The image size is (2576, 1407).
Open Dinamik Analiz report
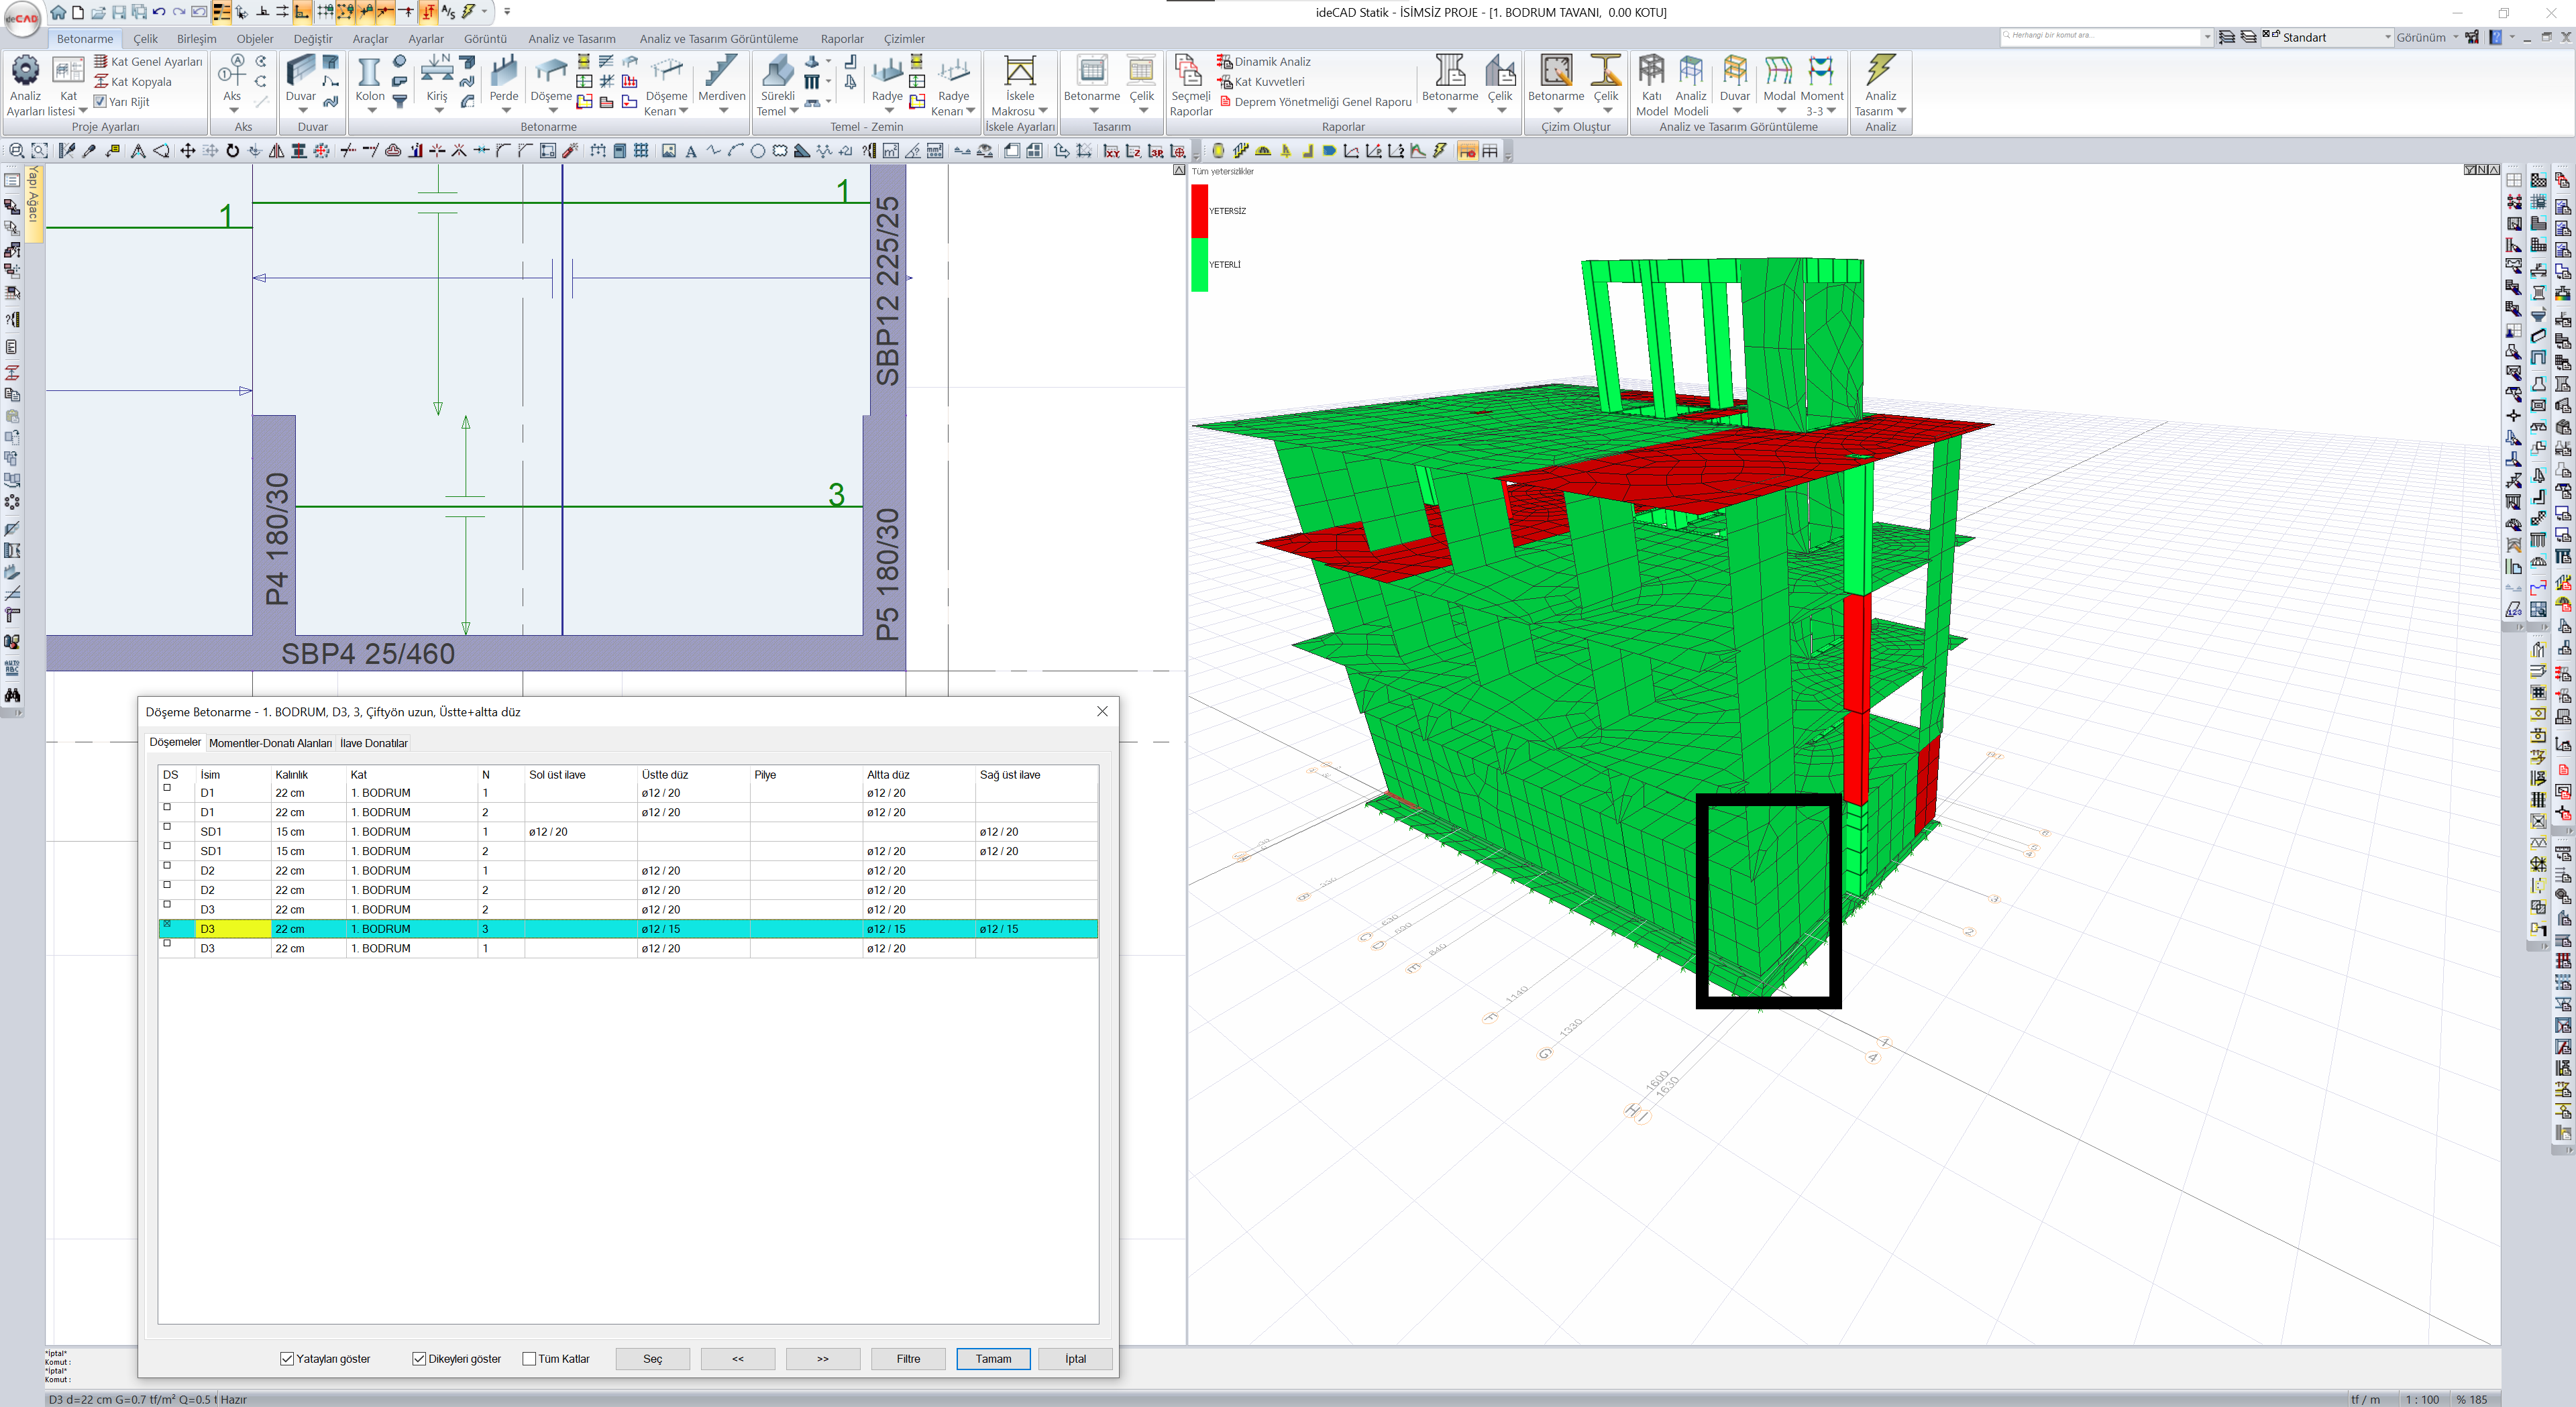pos(1264,62)
